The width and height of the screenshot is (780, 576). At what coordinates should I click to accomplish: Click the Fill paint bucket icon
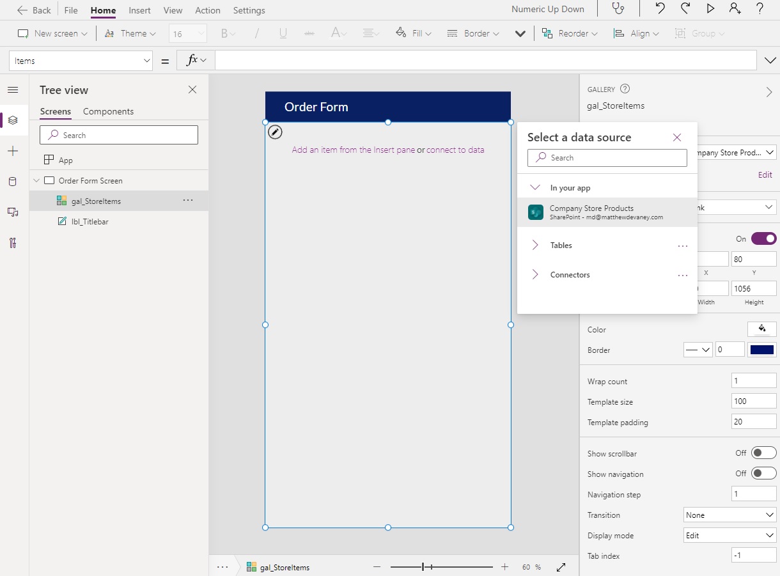pyautogui.click(x=401, y=33)
